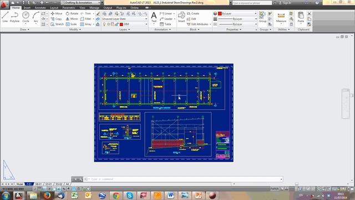The height and width of the screenshot is (200, 355).
Task: Click the Fillet tool
Action: tap(85, 19)
